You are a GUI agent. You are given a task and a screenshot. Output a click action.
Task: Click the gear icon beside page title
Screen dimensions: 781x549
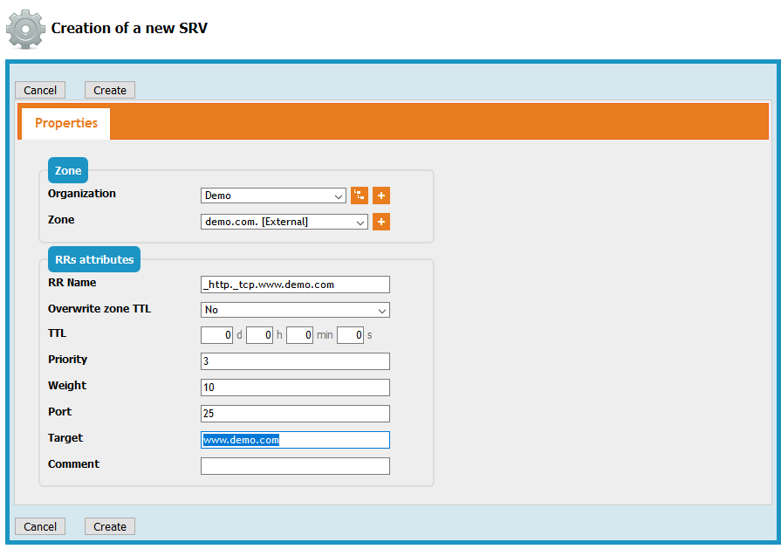coord(25,29)
